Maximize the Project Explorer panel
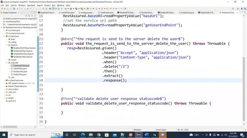Viewport: 247px width, 138px height. pos(35,12)
